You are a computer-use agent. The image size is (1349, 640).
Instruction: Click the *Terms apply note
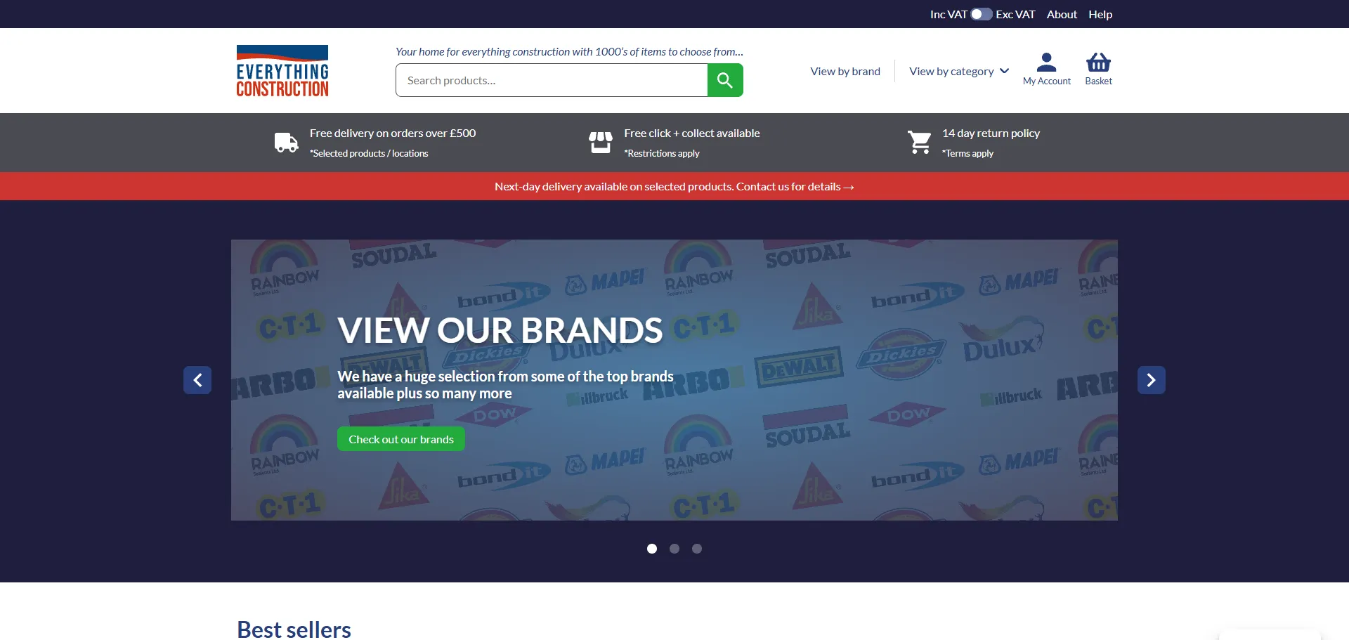click(x=967, y=153)
